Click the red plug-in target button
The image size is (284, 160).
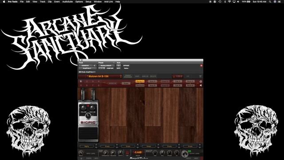[x=201, y=65]
